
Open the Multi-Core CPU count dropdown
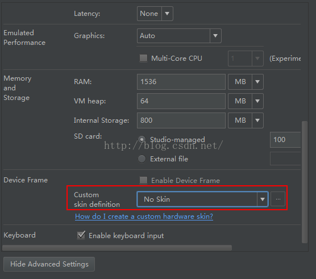246,59
